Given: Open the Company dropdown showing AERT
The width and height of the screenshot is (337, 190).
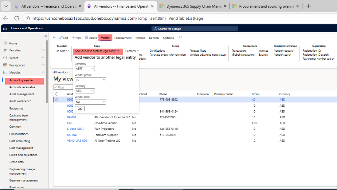Looking at the screenshot, I should [85, 68].
